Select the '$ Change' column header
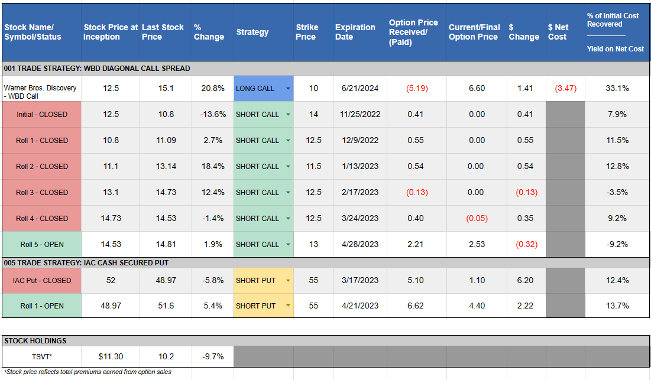 pyautogui.click(x=526, y=32)
